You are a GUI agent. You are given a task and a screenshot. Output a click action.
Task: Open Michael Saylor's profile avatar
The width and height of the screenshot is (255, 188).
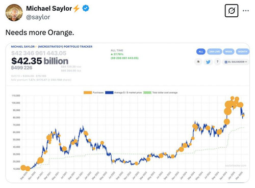click(x=14, y=13)
